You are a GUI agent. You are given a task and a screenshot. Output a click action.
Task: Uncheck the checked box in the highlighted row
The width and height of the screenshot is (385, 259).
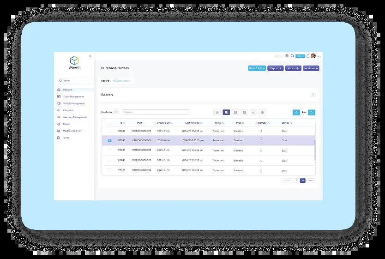click(109, 141)
